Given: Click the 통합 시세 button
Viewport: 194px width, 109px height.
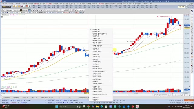Looking at the screenshot, I should 181,7.
